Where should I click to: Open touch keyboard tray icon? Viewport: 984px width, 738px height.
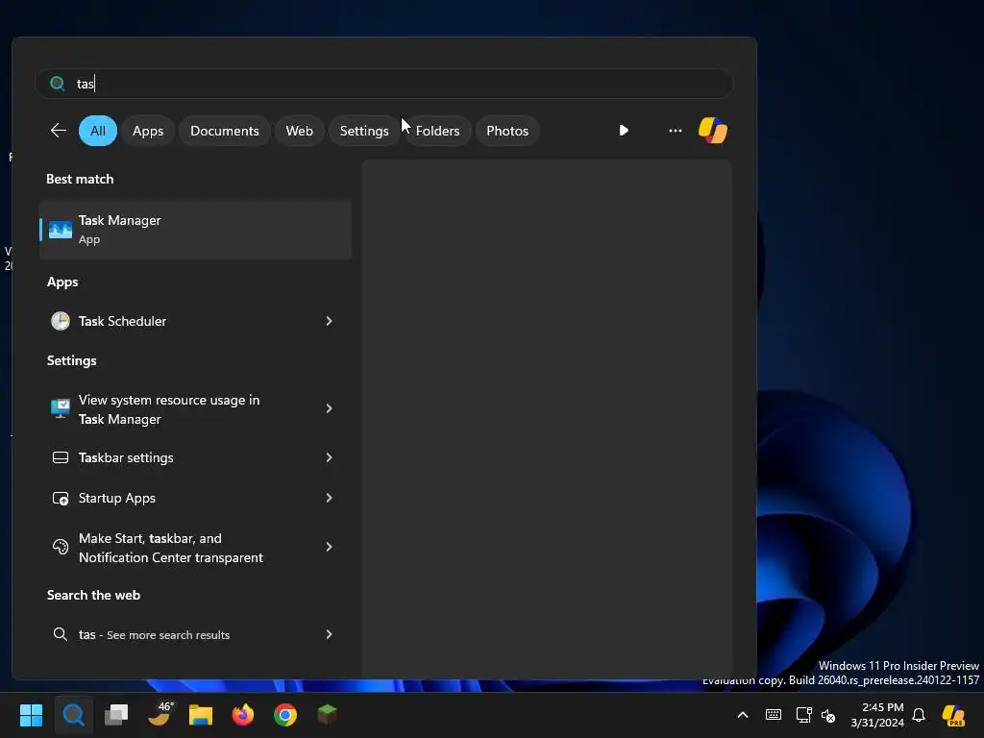point(774,715)
